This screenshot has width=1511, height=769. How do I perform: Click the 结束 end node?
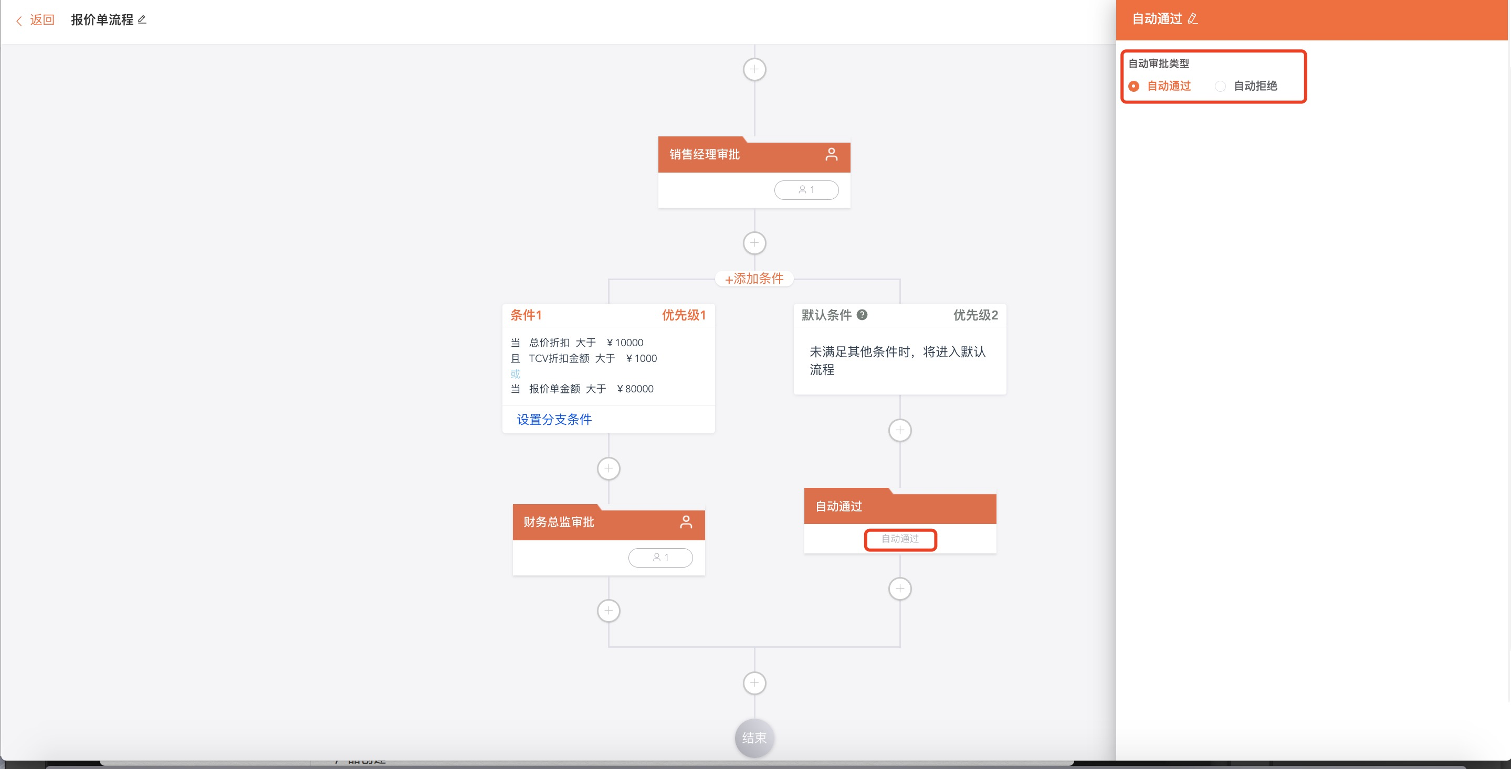click(754, 738)
